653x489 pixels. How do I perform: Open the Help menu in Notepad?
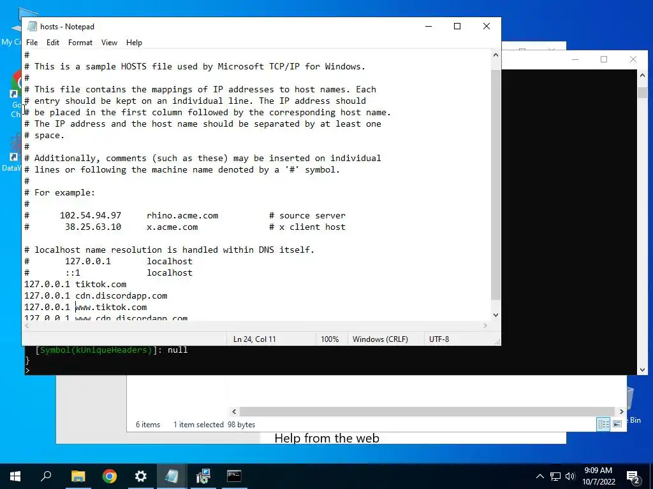(x=134, y=43)
